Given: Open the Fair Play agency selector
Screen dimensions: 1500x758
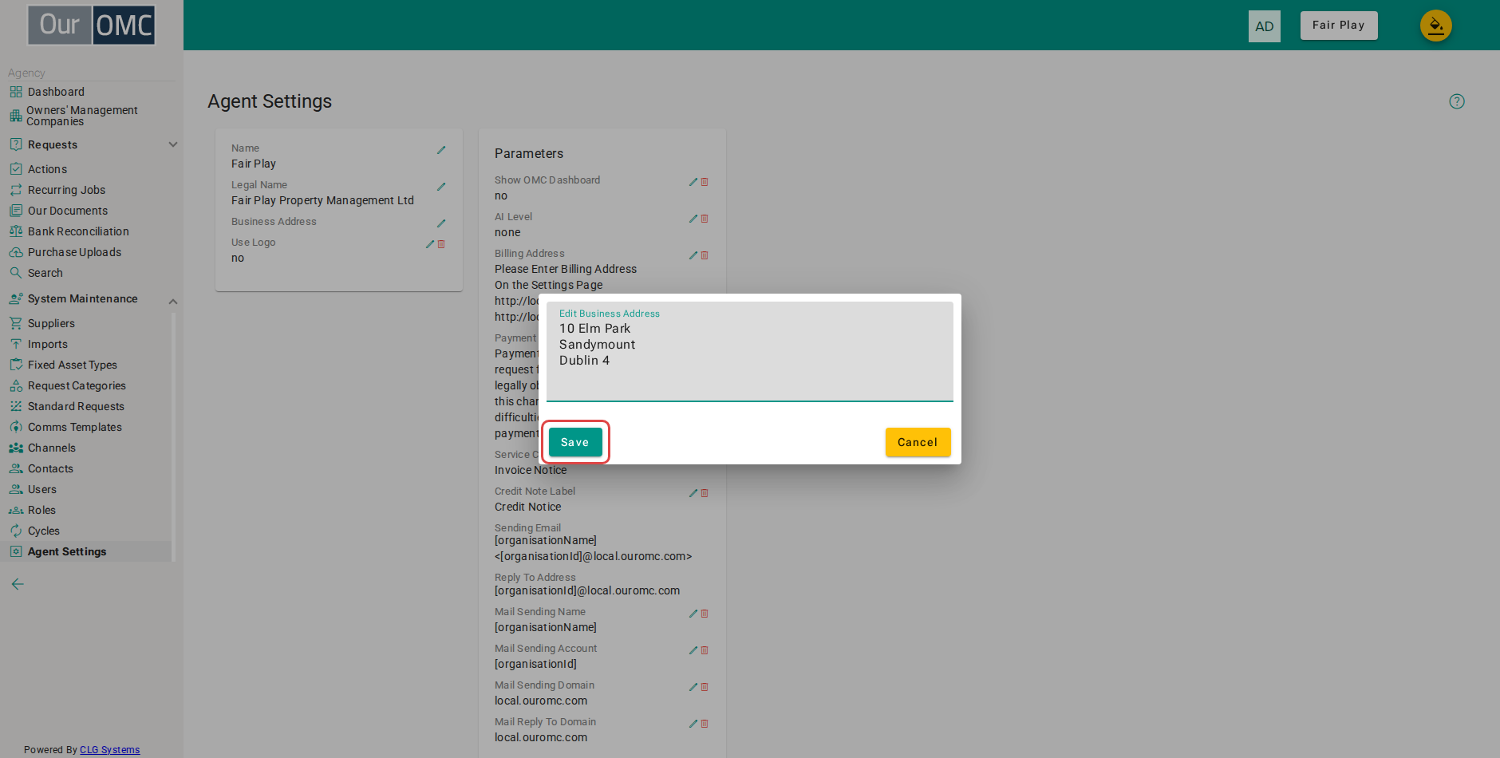Looking at the screenshot, I should (1339, 26).
